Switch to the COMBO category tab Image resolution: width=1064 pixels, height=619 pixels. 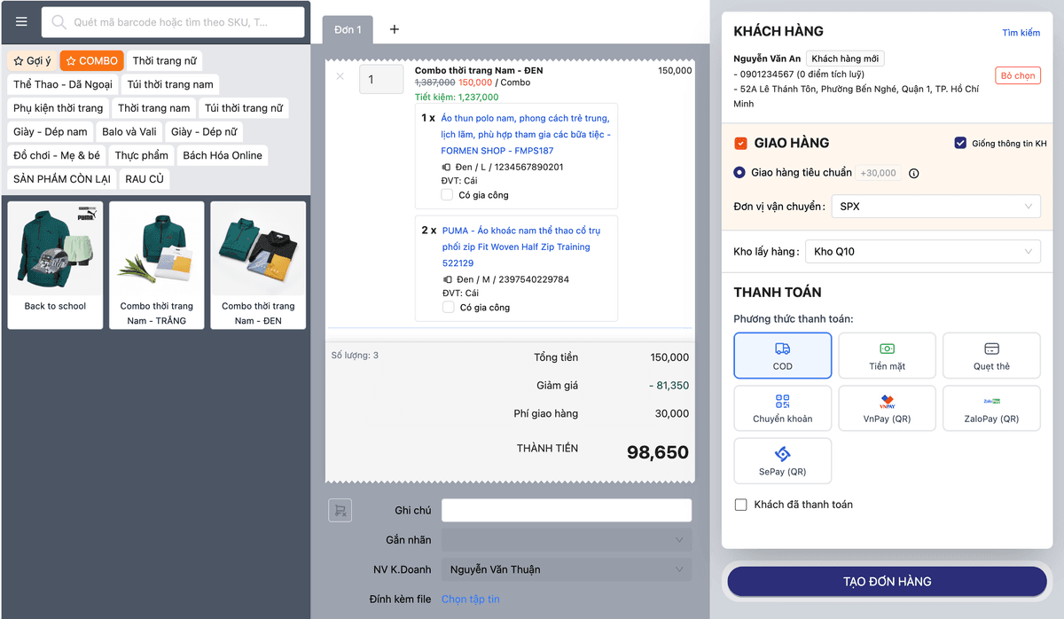pos(91,61)
